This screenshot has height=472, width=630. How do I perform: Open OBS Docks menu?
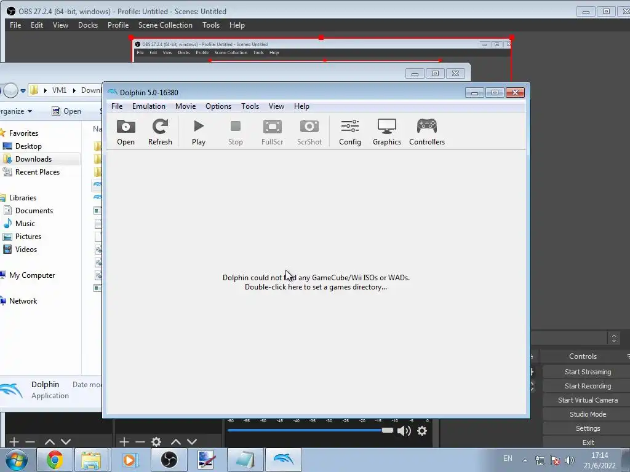coord(88,25)
